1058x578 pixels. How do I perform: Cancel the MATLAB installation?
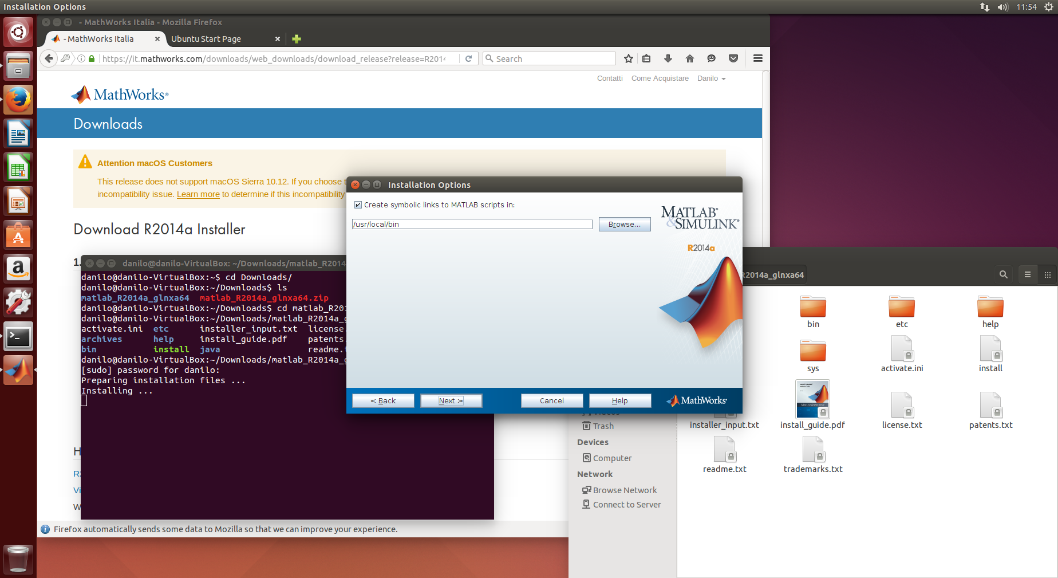point(552,400)
